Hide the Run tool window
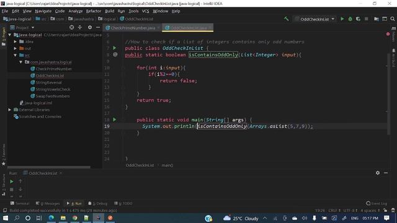 [x=386, y=173]
